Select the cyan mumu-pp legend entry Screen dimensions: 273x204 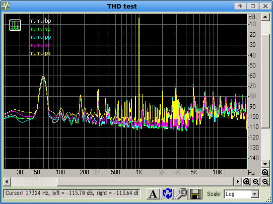[40, 37]
